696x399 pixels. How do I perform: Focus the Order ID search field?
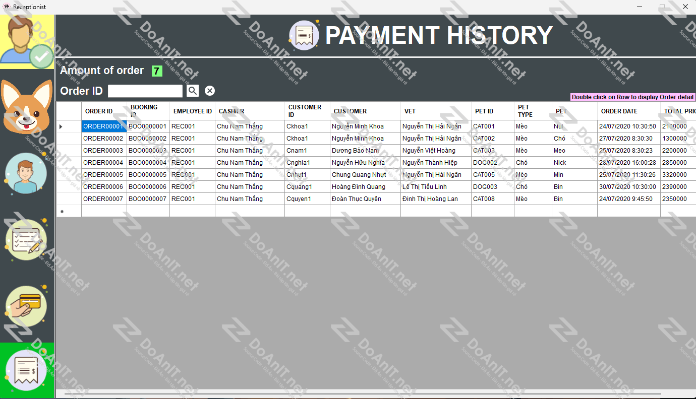[145, 91]
